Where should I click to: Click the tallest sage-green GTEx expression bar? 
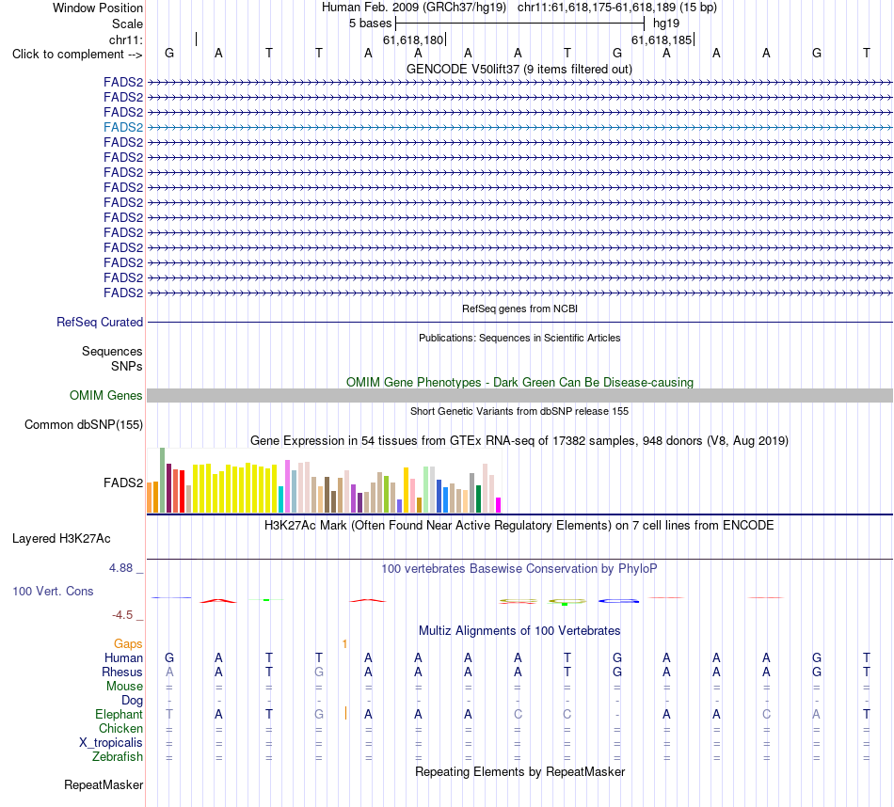tap(163, 481)
